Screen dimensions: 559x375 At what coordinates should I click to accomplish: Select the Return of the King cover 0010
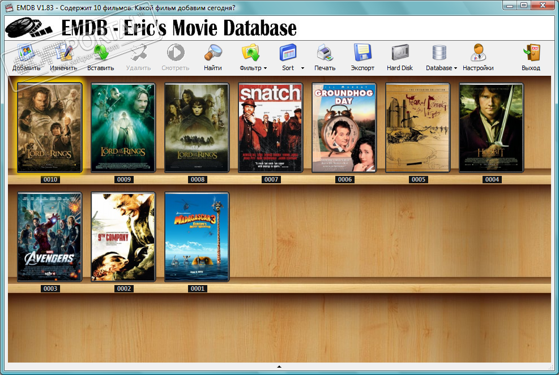tap(49, 127)
